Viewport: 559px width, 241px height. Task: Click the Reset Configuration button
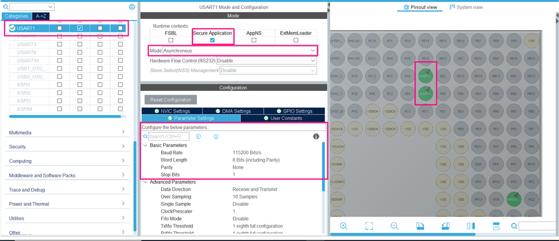tap(171, 99)
